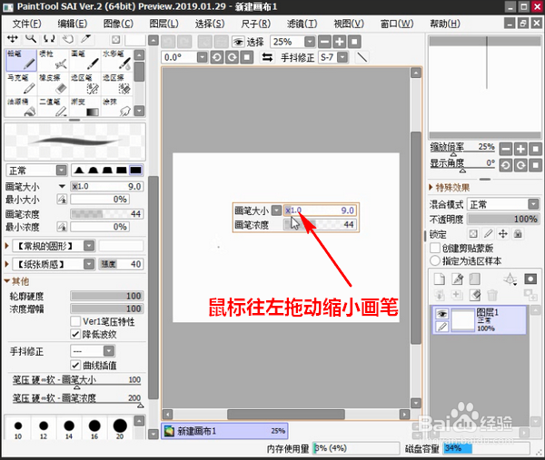The height and width of the screenshot is (460, 545).
Task: Open the 手抖修正 S-7 dropdown in toolbar
Action: tap(342, 57)
